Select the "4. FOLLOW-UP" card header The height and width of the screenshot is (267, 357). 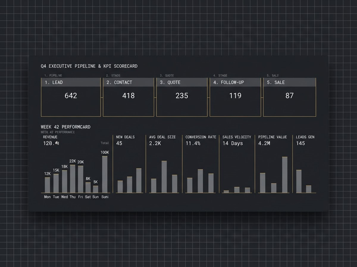pos(235,82)
